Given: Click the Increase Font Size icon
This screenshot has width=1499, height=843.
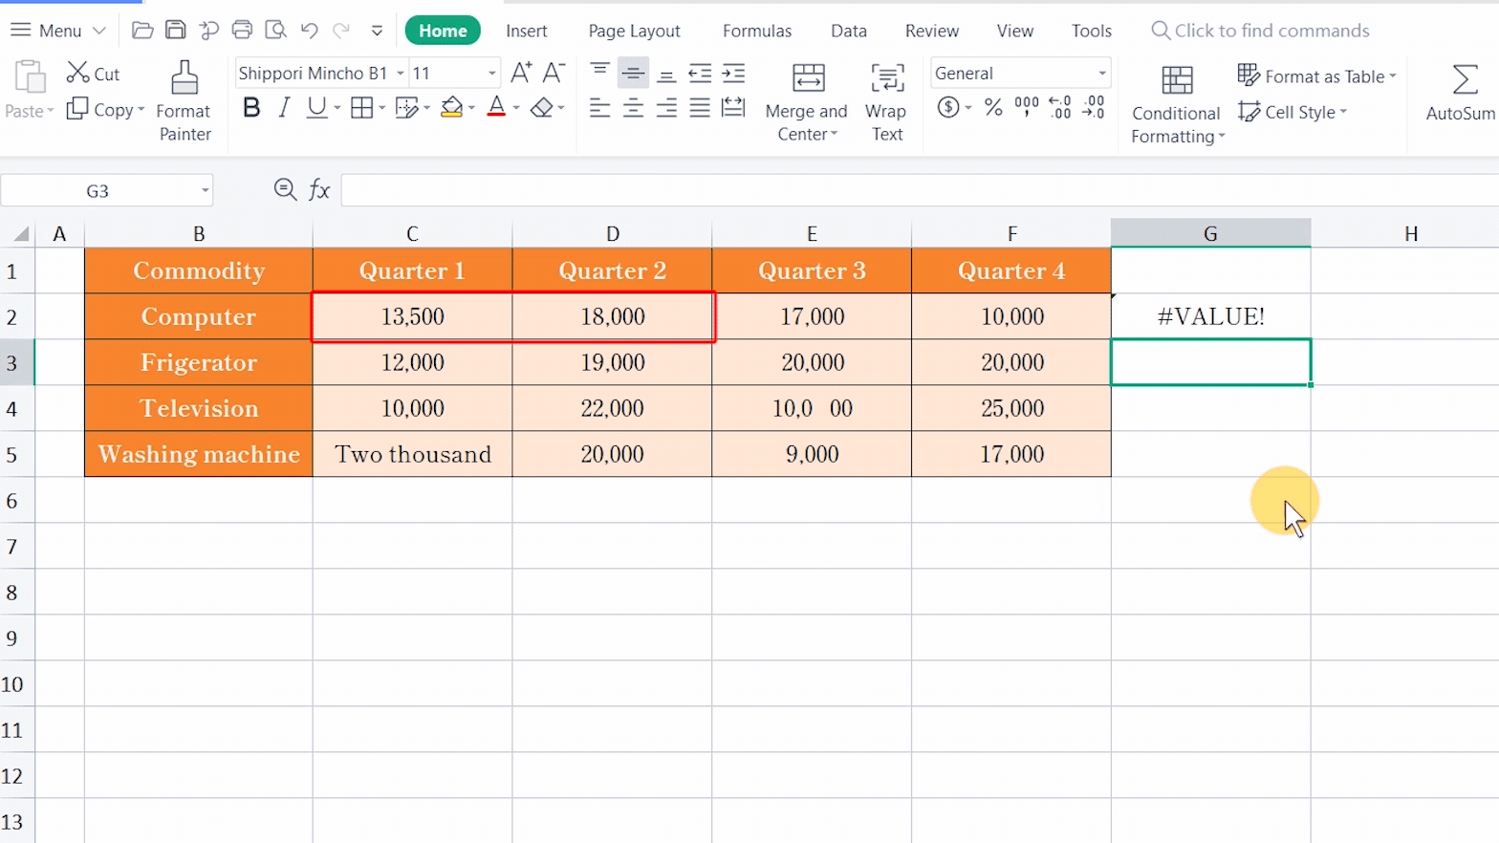Looking at the screenshot, I should 521,73.
